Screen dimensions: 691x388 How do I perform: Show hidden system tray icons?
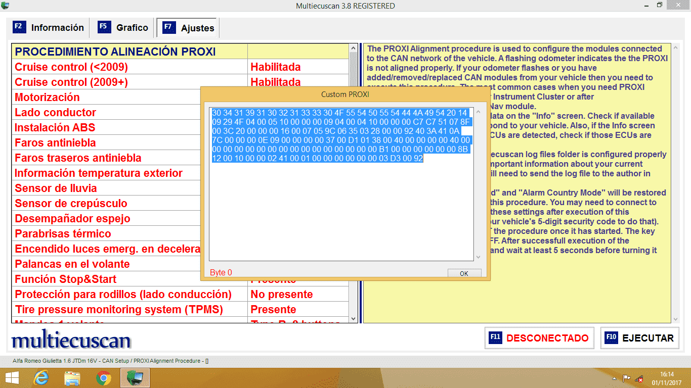tap(614, 378)
